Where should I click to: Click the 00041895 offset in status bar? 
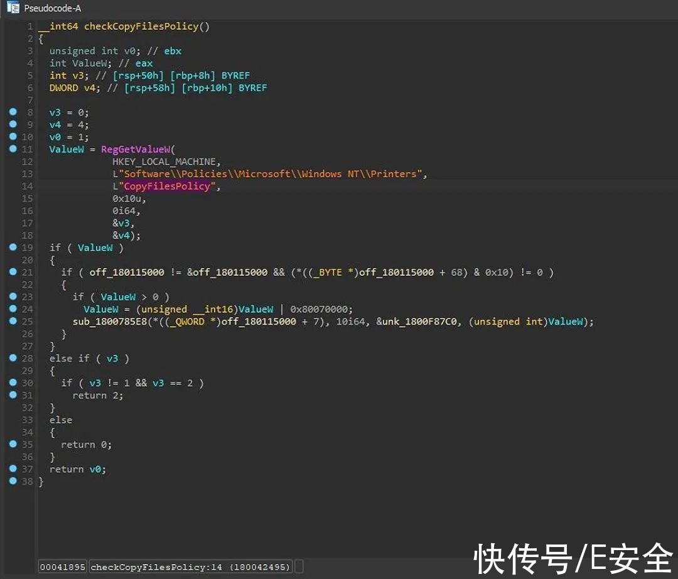point(63,566)
